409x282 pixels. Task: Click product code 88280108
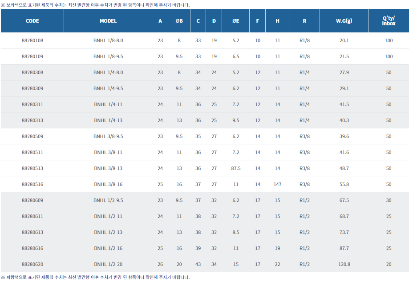(x=32, y=40)
